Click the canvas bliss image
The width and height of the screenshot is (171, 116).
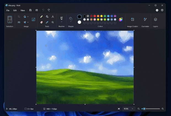tap(85, 67)
